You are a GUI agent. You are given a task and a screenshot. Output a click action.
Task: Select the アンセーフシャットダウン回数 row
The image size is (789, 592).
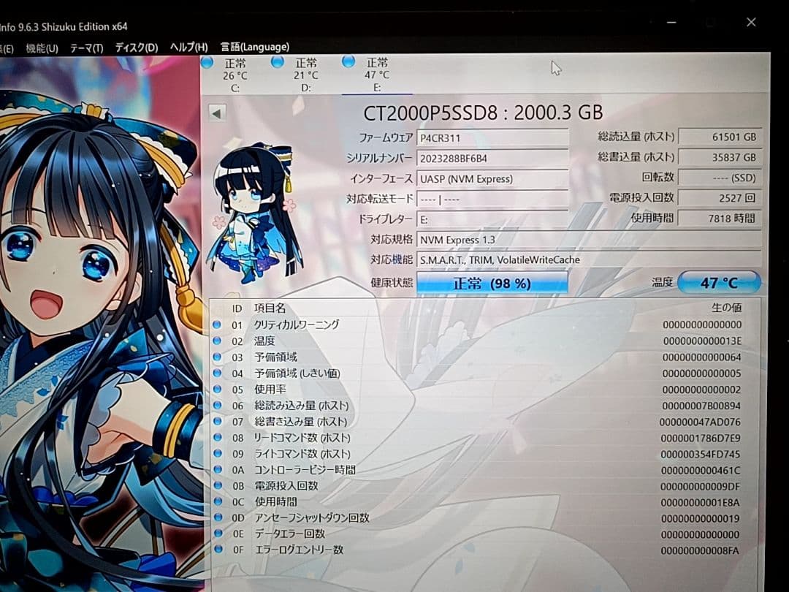[484, 518]
